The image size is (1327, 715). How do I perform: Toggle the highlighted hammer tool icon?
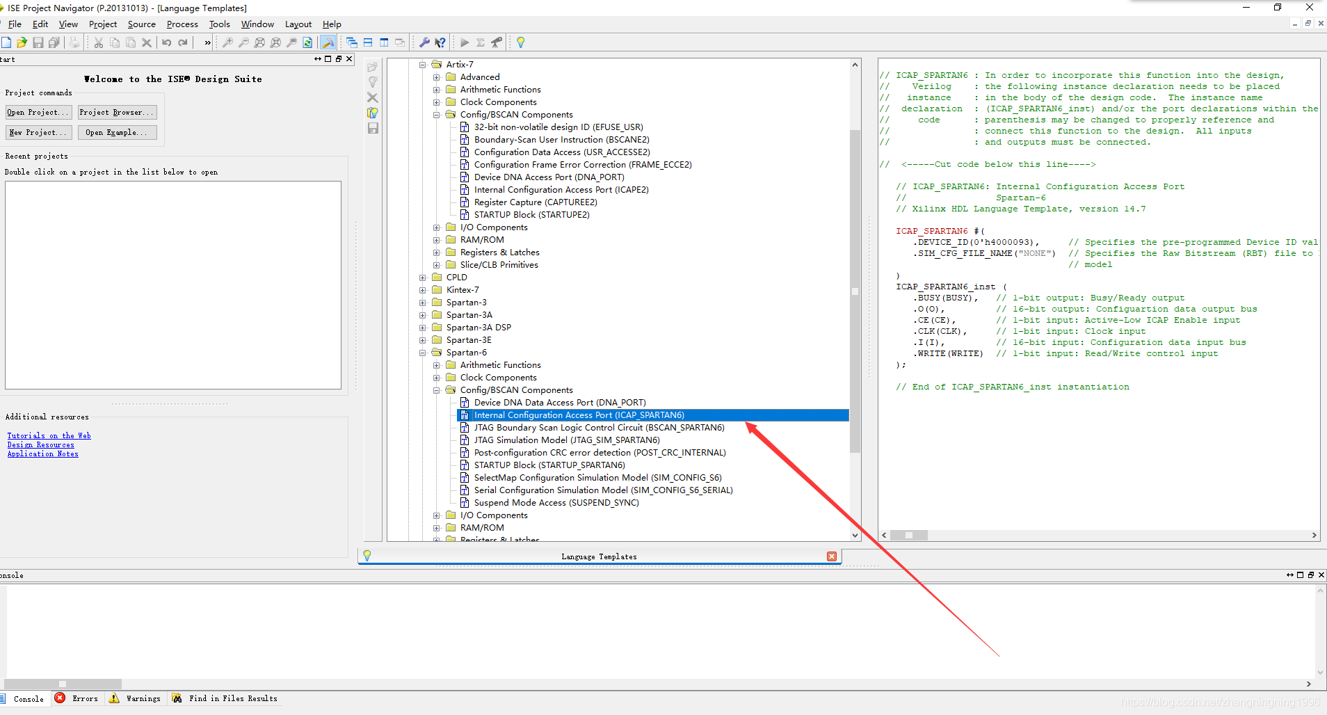tap(328, 42)
